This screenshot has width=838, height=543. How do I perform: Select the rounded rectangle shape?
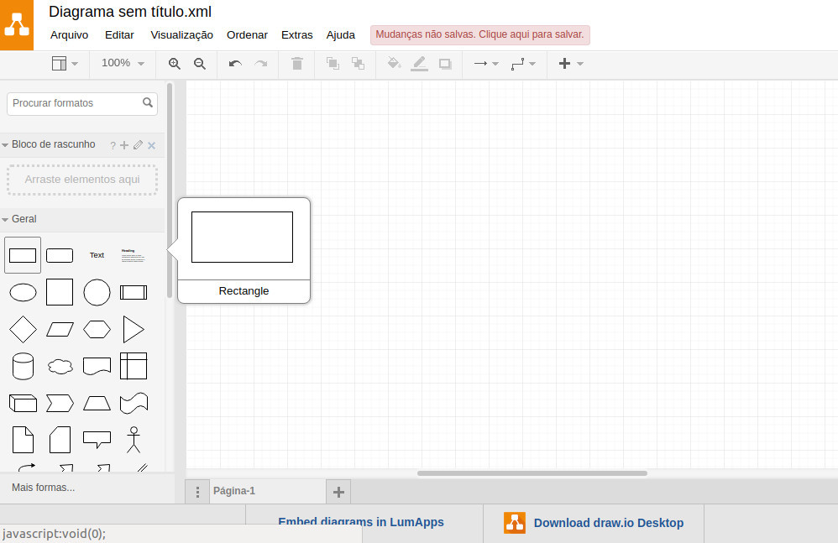(x=60, y=255)
